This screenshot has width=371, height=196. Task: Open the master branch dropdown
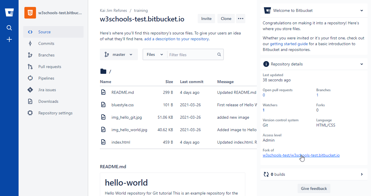[x=119, y=54]
